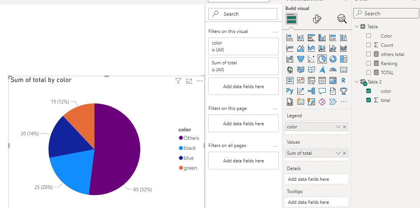Get more visuals via ellipsis in gallery
420x208 pixels.
click(343, 102)
